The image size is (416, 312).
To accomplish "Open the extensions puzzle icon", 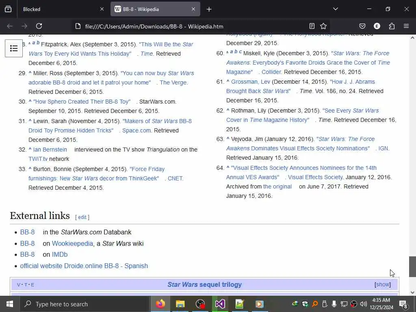I will (x=392, y=26).
